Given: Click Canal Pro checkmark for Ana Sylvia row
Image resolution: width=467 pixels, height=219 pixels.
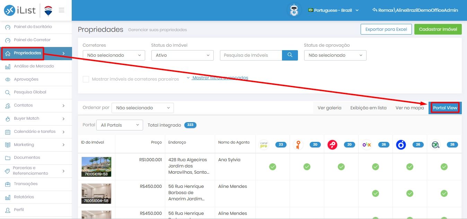Looking at the screenshot, I should [x=273, y=167].
